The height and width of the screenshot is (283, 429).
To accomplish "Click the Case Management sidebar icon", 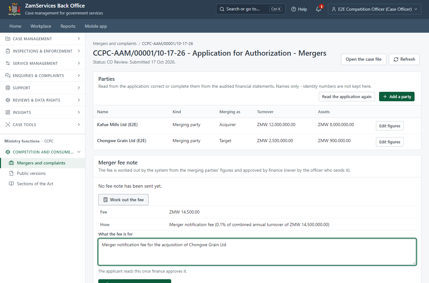I will click(8, 39).
